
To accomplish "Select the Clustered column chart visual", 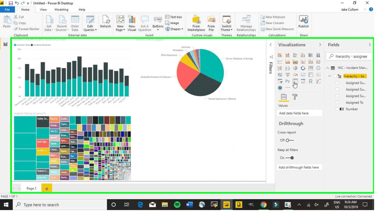I will [303, 55].
